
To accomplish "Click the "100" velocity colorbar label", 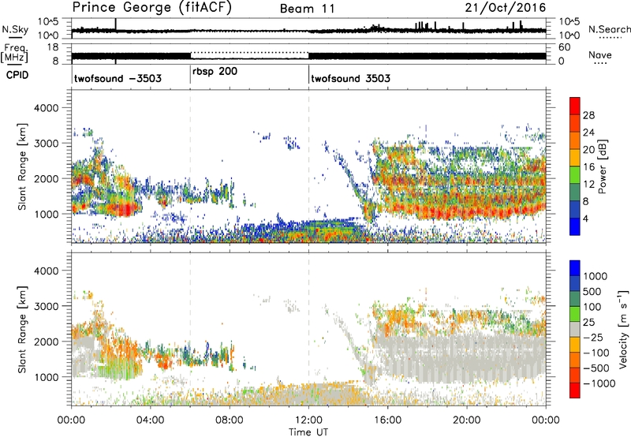I will pyautogui.click(x=592, y=307).
